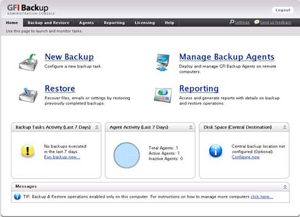The width and height of the screenshot is (300, 217).
Task: Click the New Backup drive icon
Action: 28,62
